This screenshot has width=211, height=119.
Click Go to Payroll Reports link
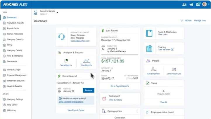[120, 86]
